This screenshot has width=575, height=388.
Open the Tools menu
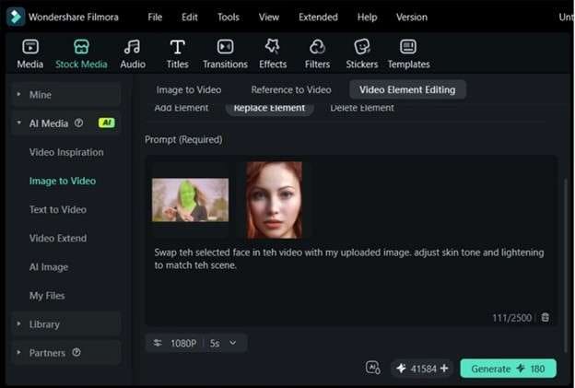tap(229, 18)
